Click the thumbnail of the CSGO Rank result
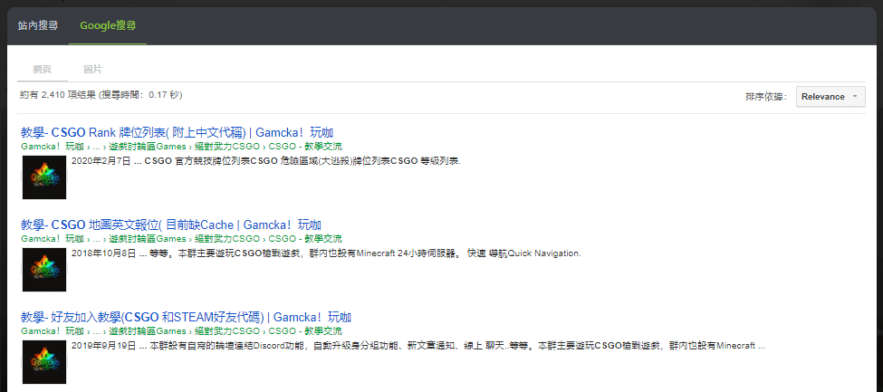The image size is (883, 392). click(x=44, y=177)
